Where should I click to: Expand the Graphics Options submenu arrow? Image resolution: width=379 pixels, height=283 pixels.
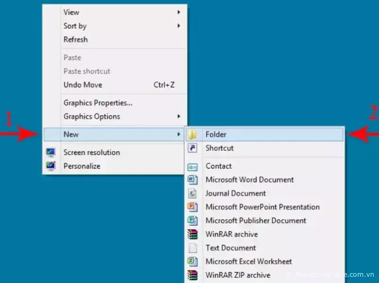coord(179,116)
